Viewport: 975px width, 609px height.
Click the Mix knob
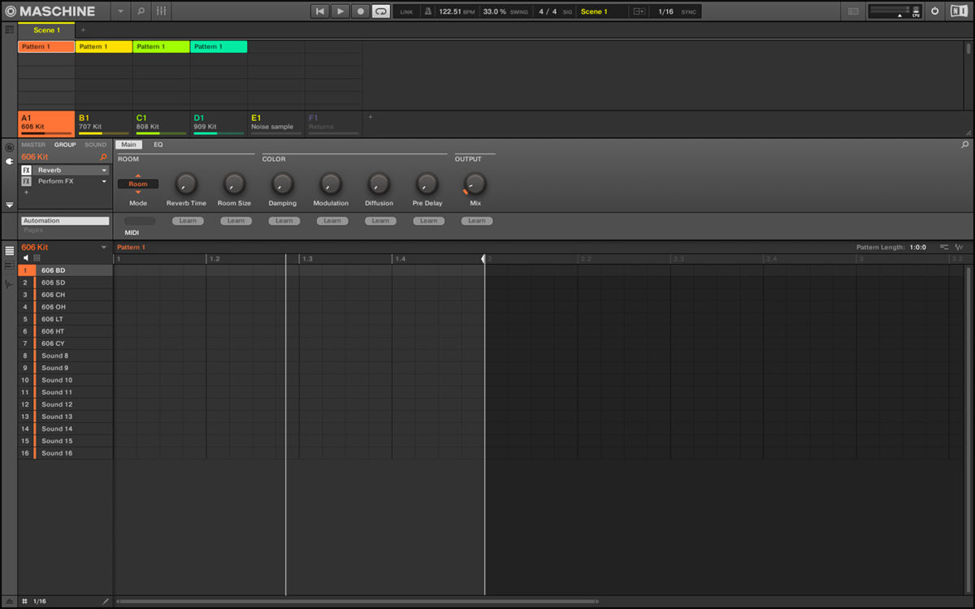(475, 184)
